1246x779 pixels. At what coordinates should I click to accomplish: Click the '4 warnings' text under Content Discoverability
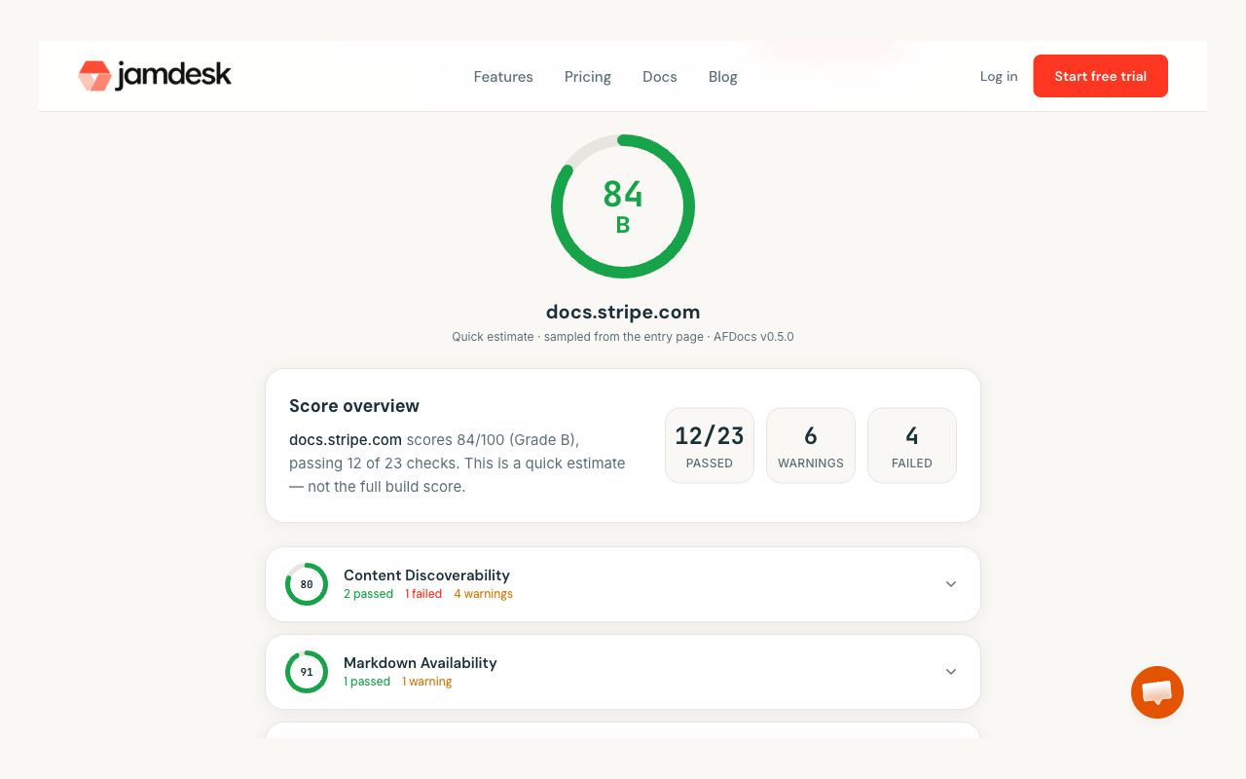click(x=484, y=594)
